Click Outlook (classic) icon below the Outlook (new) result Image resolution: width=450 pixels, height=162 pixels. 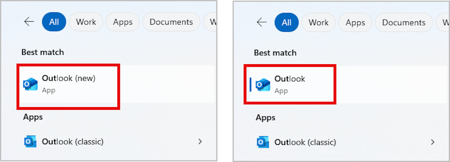30,141
